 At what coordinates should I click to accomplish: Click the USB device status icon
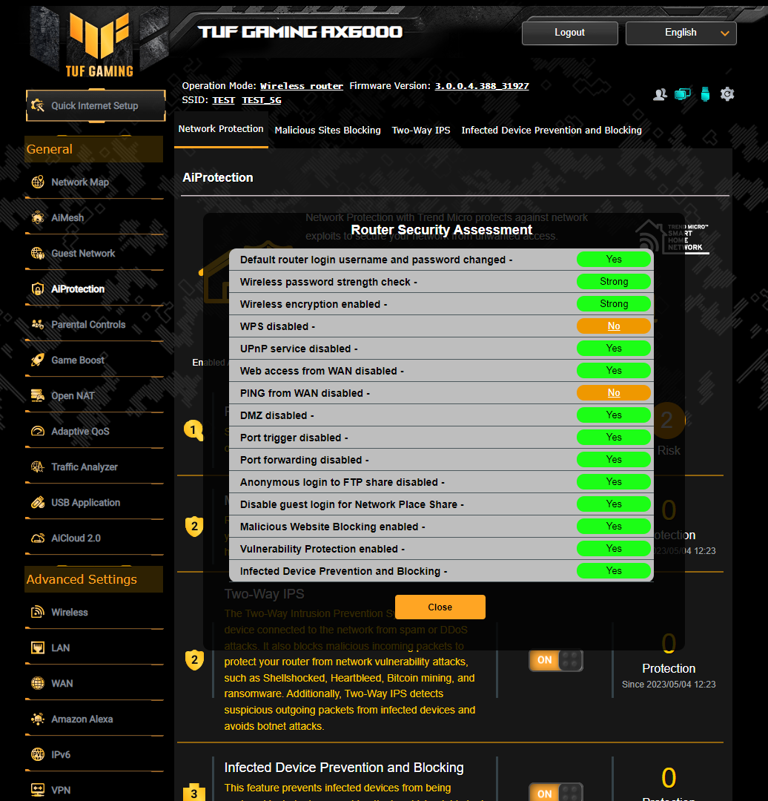(705, 94)
